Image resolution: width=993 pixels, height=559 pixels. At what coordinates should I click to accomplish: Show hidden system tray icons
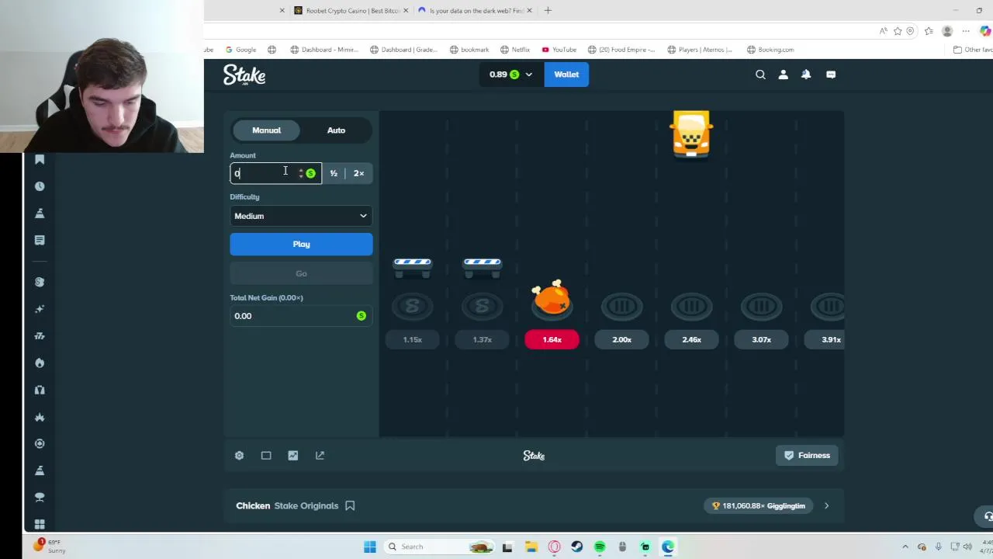905,547
